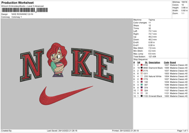Select the Diamond Black description text
Screen dimensions: 189x133
click(x=156, y=68)
